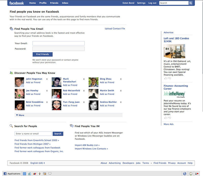Click Import Windows Live Contacts link
The width and height of the screenshot is (203, 176).
tap(91, 149)
